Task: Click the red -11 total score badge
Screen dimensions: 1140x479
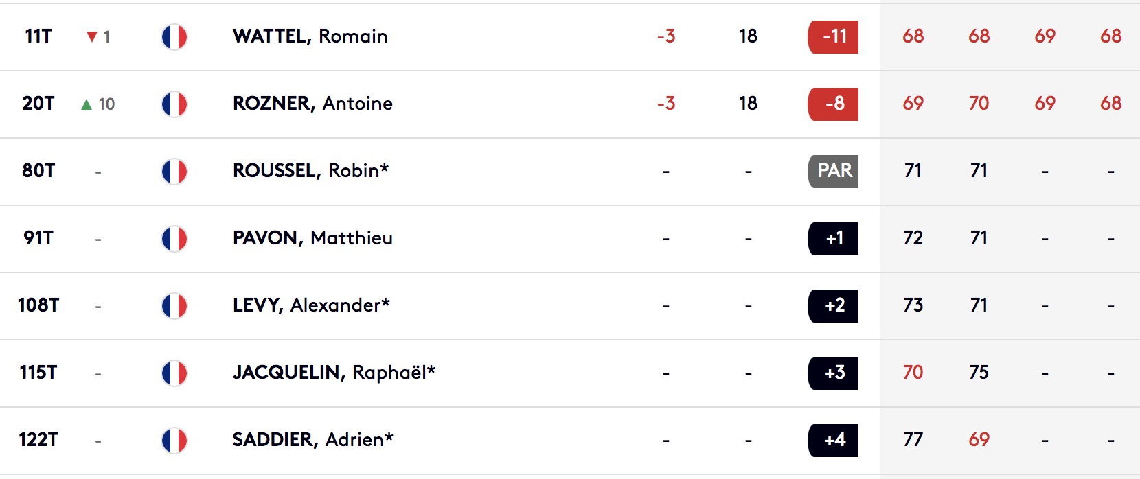Action: coord(833,36)
